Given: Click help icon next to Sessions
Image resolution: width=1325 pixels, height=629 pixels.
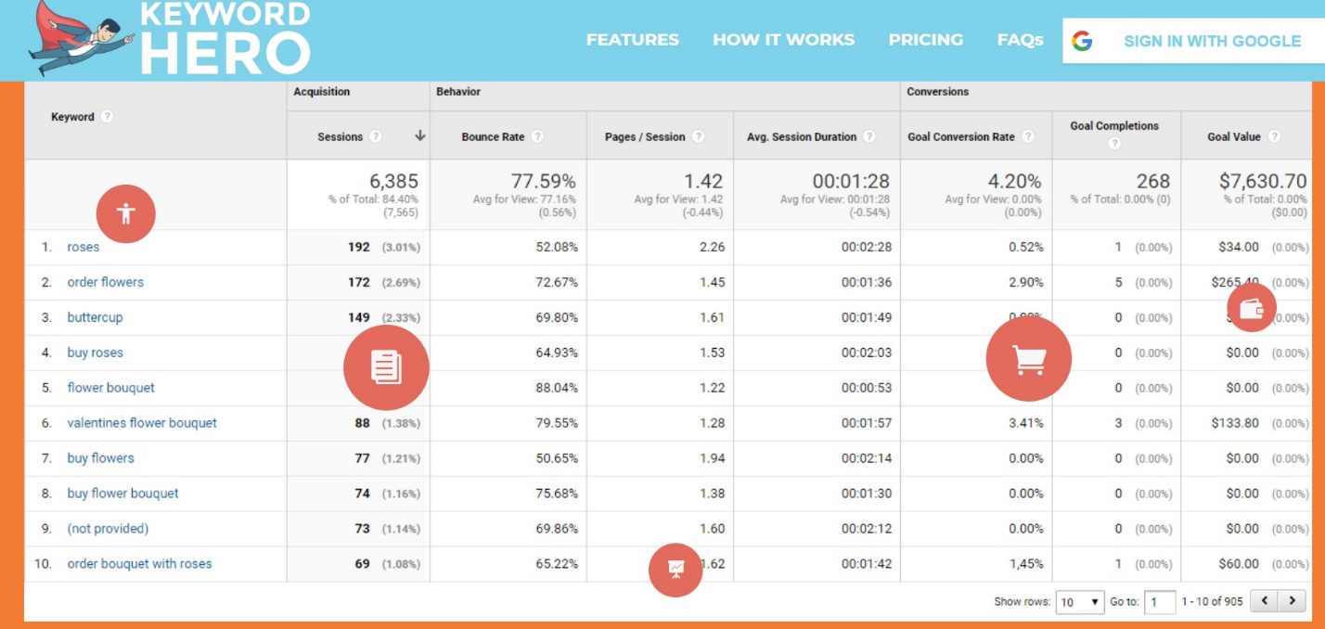Looking at the screenshot, I should point(376,136).
